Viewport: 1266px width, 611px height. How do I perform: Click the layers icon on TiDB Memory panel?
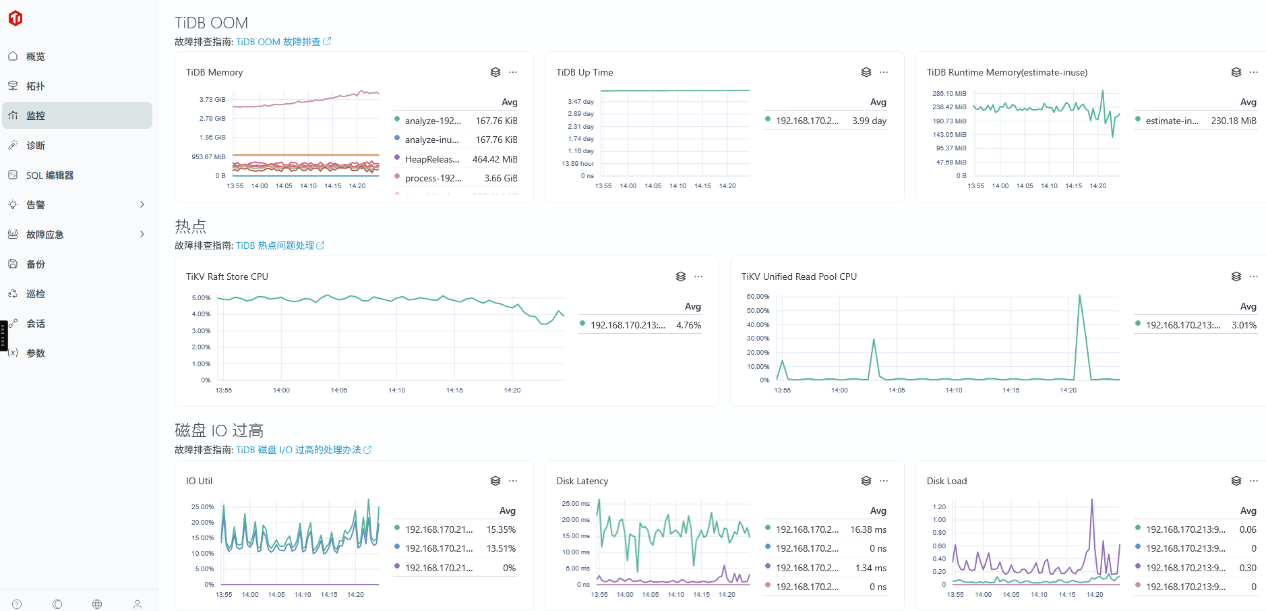point(495,72)
